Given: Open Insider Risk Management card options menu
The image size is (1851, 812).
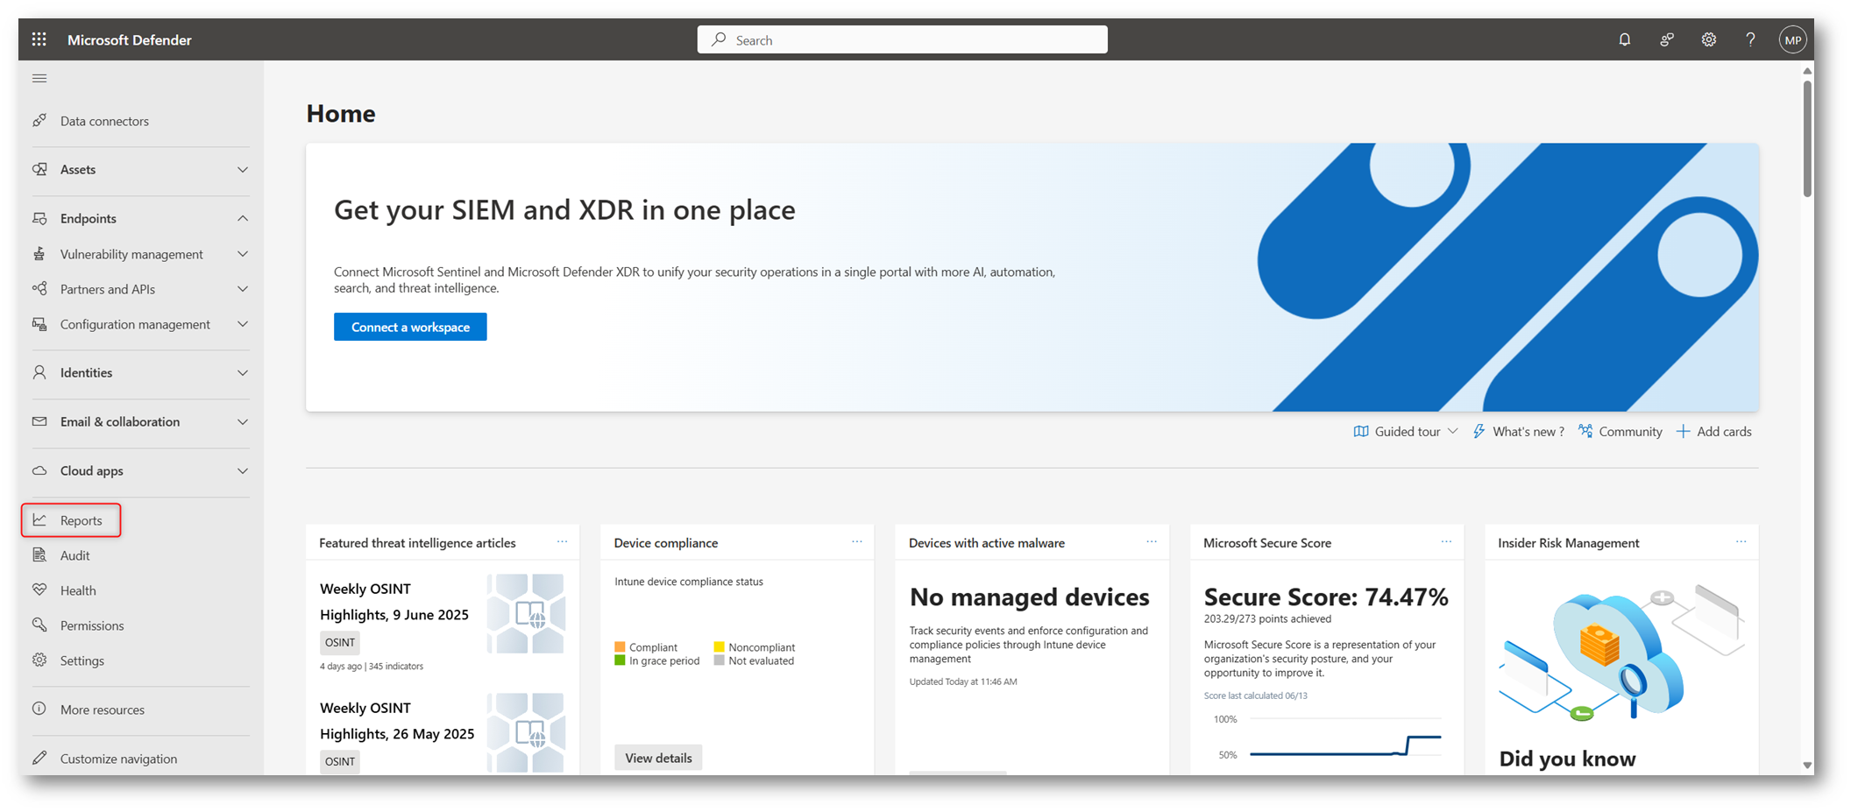Looking at the screenshot, I should (x=1741, y=542).
